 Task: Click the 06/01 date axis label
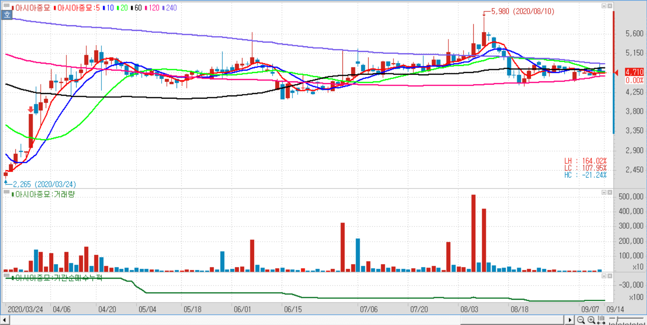tap(242, 310)
